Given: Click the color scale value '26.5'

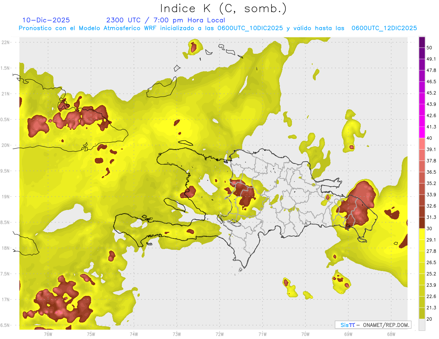Looking at the screenshot, I should point(431,263).
